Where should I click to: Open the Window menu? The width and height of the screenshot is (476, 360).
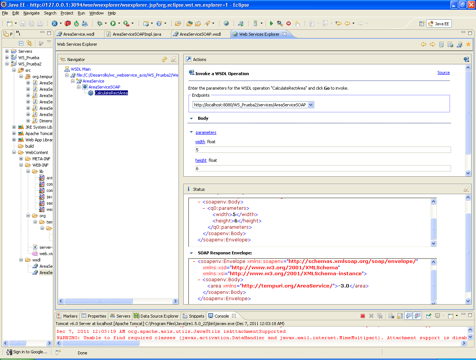(x=96, y=13)
